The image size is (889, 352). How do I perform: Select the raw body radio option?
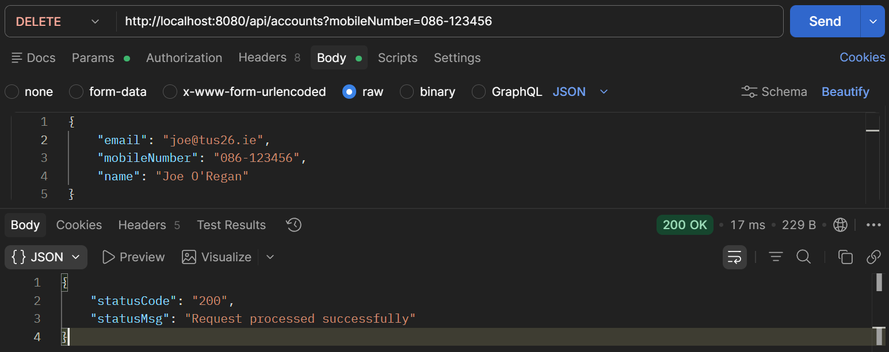pyautogui.click(x=349, y=92)
